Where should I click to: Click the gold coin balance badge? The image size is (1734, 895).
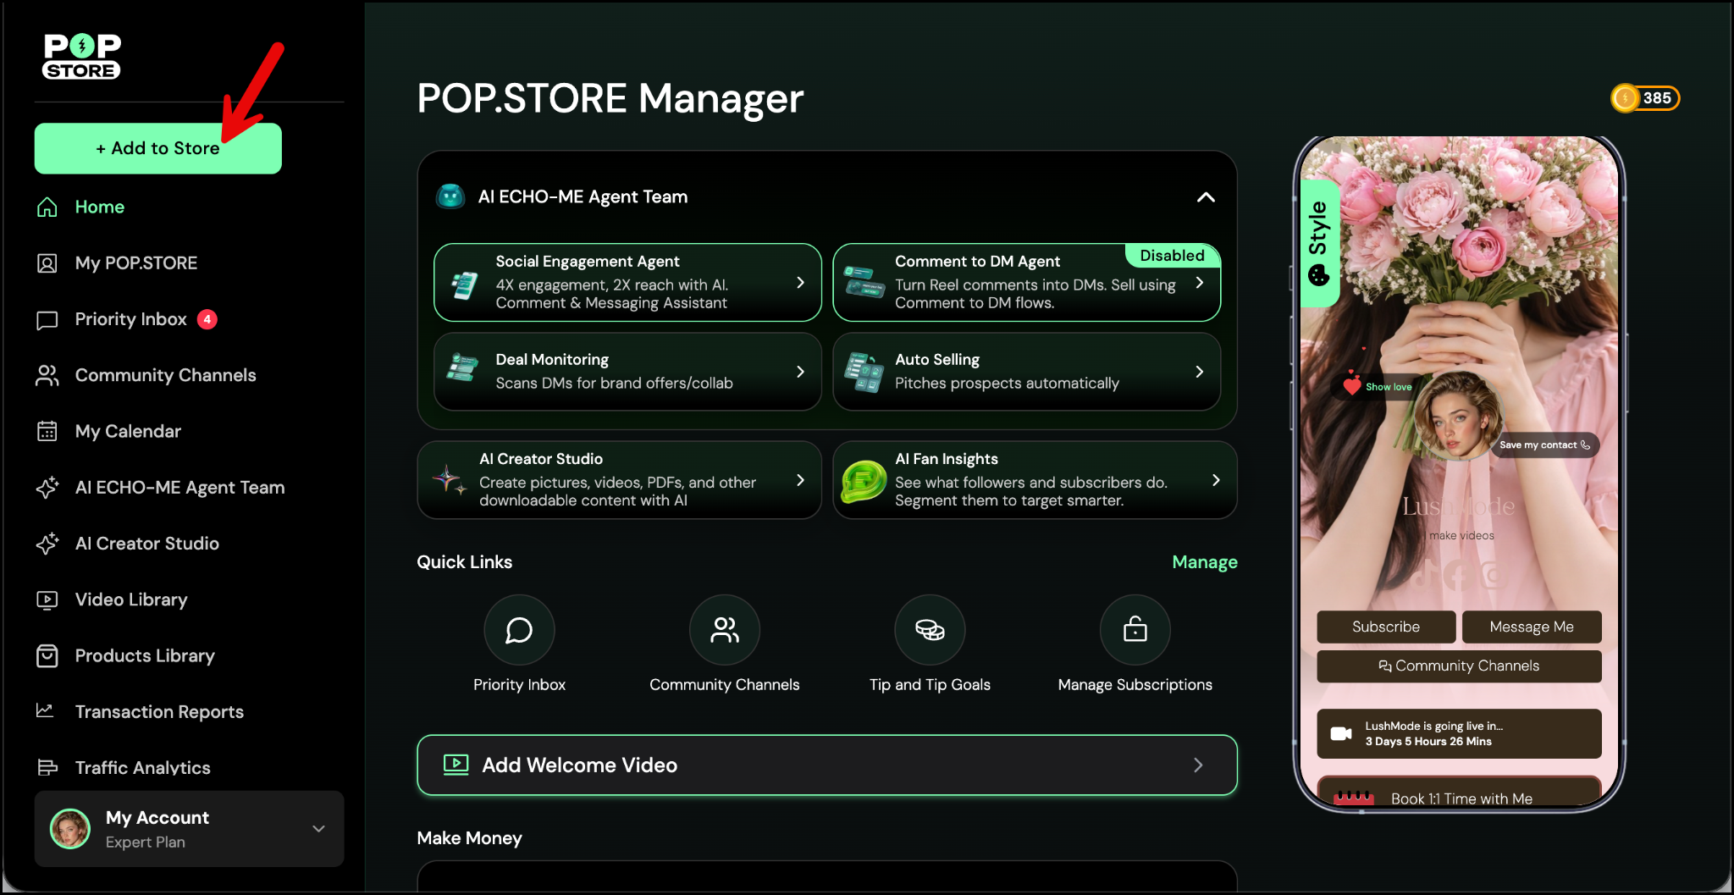pos(1644,98)
